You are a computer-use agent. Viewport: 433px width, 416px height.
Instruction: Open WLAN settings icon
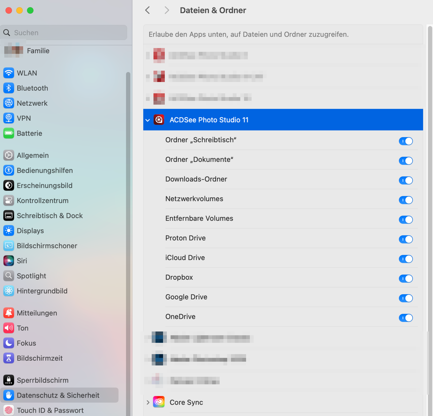[x=9, y=73]
